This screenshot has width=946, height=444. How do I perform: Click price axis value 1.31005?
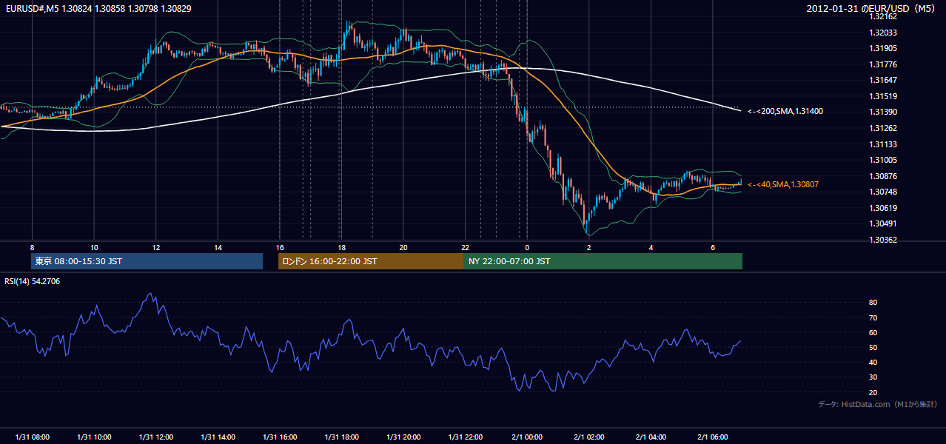coord(882,160)
